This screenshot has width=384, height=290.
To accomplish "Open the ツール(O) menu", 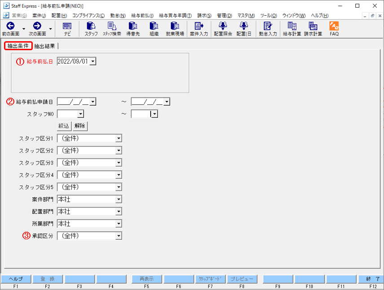I will (269, 16).
